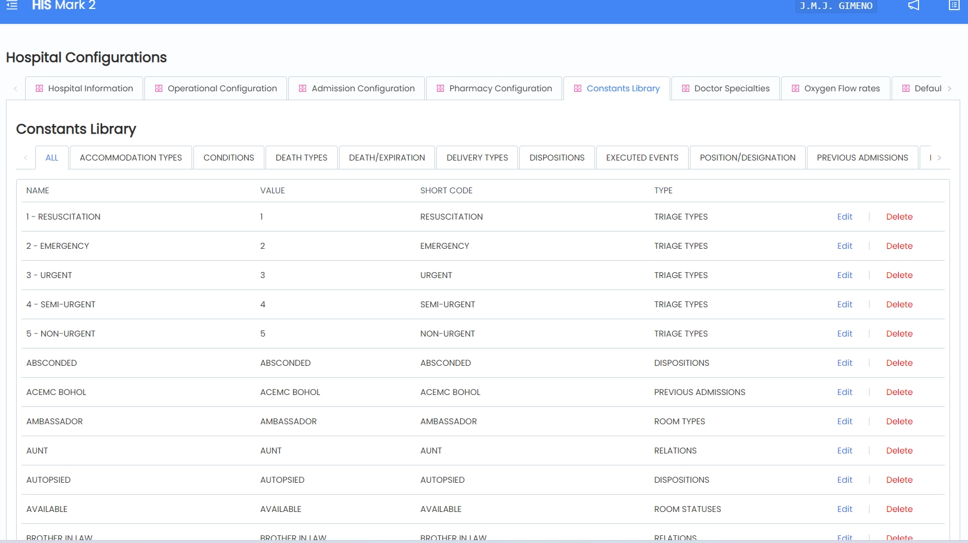Click the Operational Configuration tab icon
This screenshot has height=543, width=968.
click(x=159, y=88)
